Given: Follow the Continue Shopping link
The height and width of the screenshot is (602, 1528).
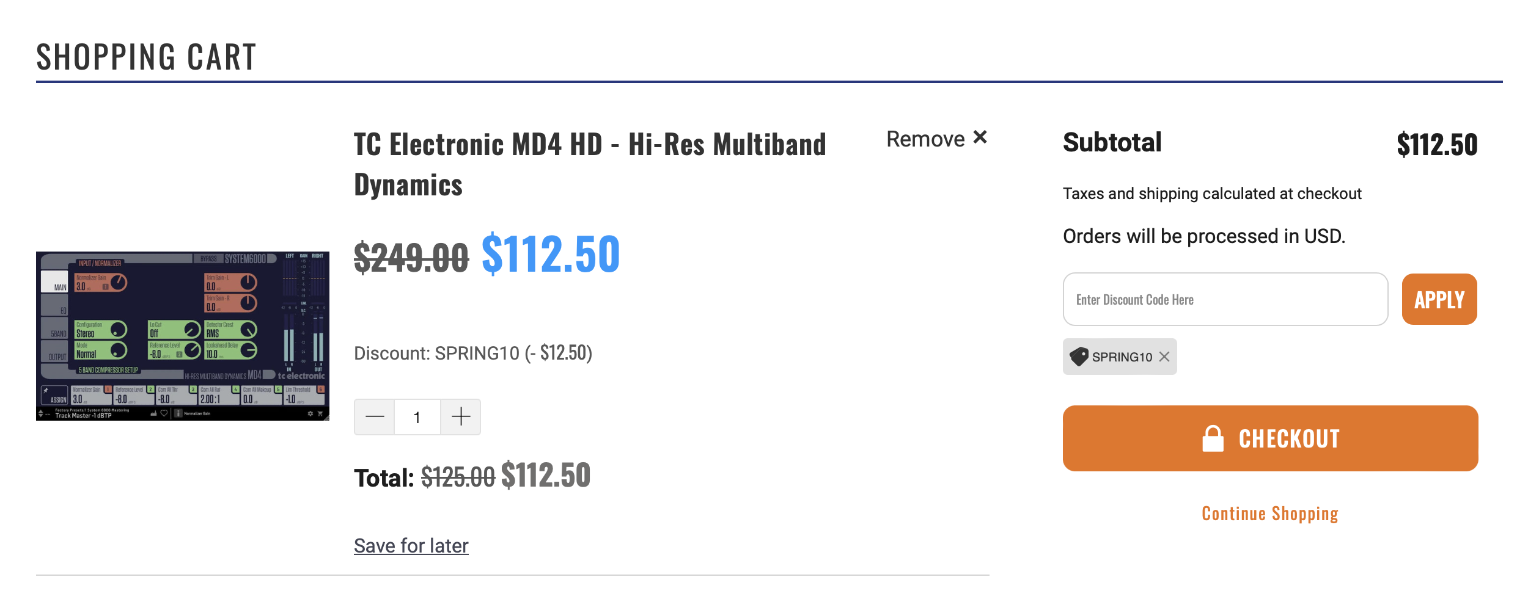Looking at the screenshot, I should (x=1269, y=513).
